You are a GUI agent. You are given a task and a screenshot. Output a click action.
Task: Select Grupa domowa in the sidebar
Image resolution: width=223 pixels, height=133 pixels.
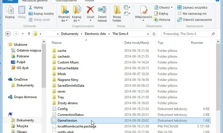point(23,97)
